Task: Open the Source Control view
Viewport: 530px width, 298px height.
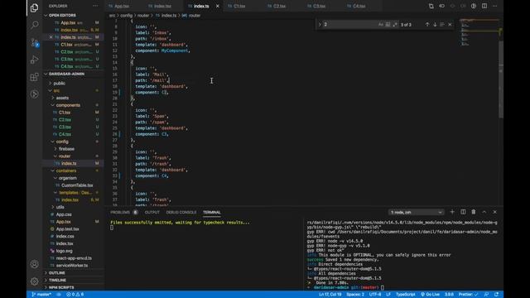Action: click(34, 42)
